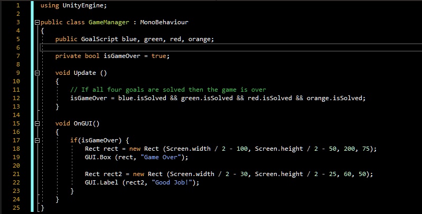Click the 'MonoBehaviour' base class

pyautogui.click(x=164, y=22)
